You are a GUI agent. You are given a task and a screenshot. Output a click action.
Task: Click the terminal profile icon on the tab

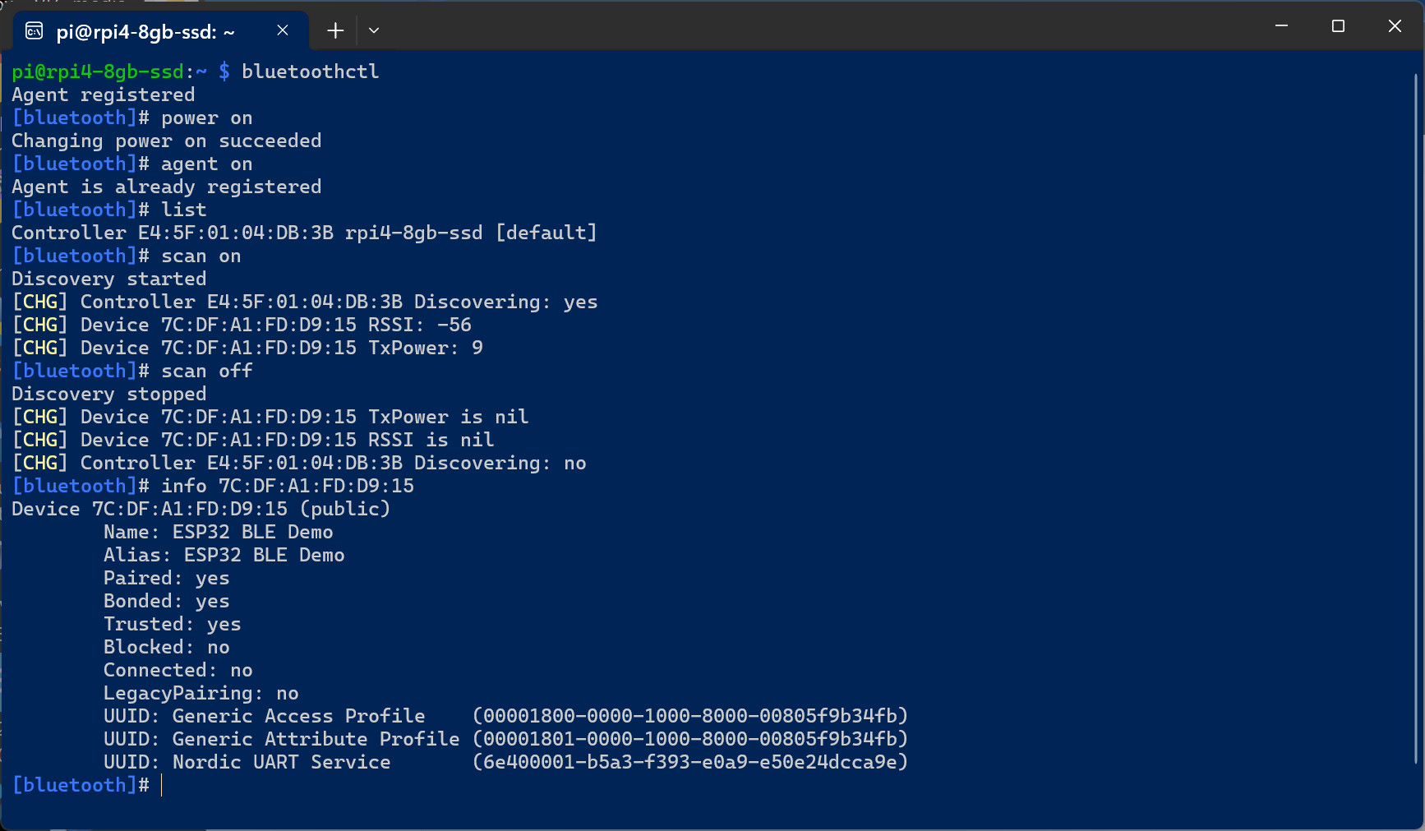coord(35,31)
